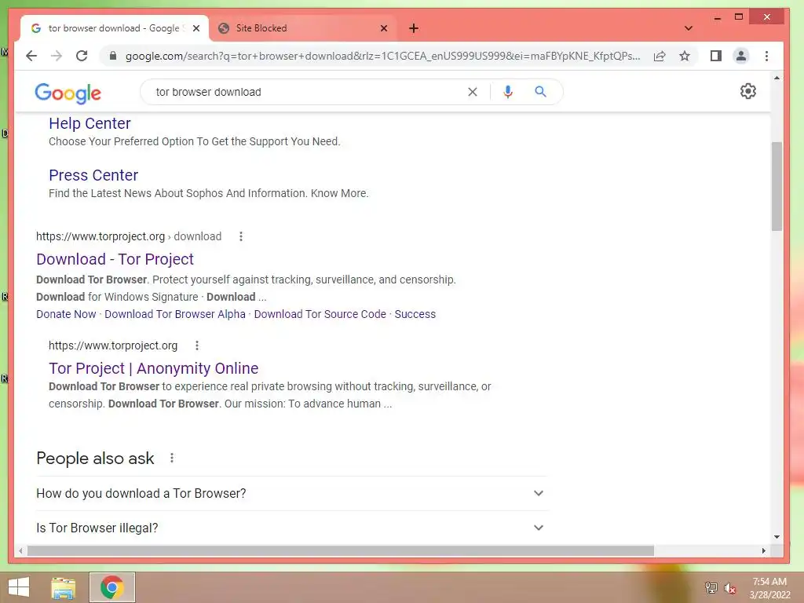804x603 pixels.
Task: Open Tor Project | Anonymity Online result
Action: 153,369
